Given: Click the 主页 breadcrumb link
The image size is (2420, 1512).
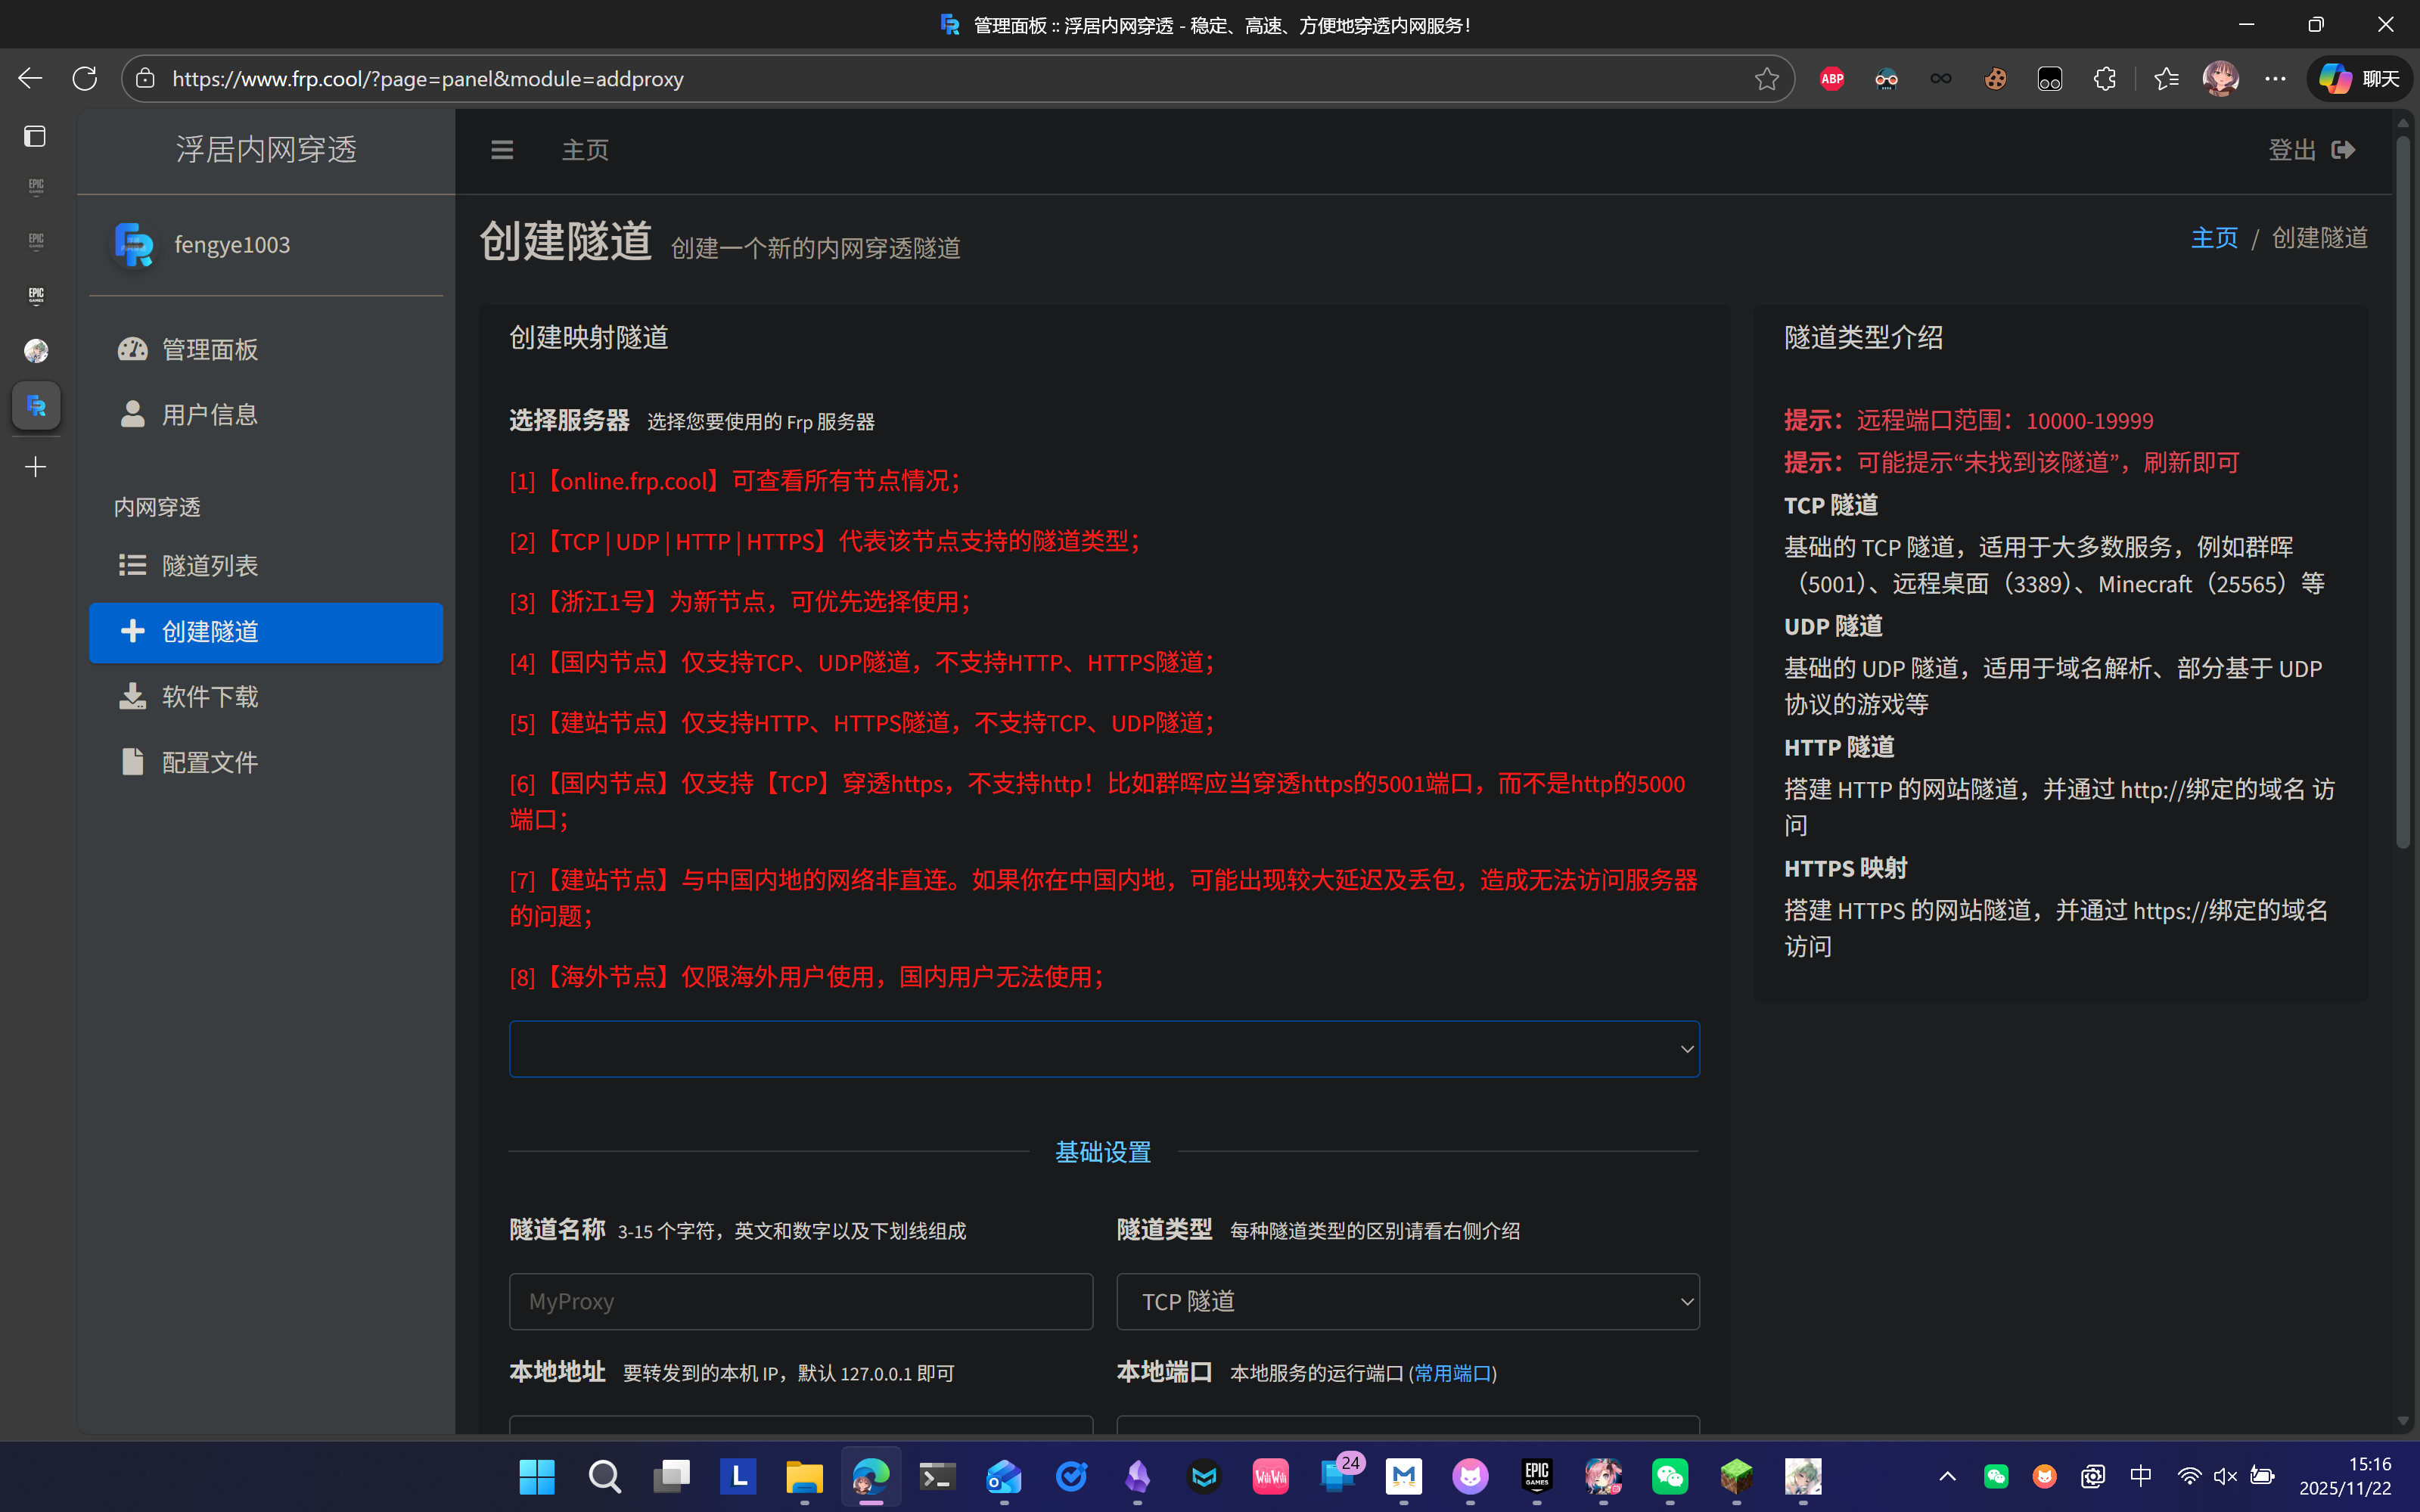Looking at the screenshot, I should pos(2214,238).
